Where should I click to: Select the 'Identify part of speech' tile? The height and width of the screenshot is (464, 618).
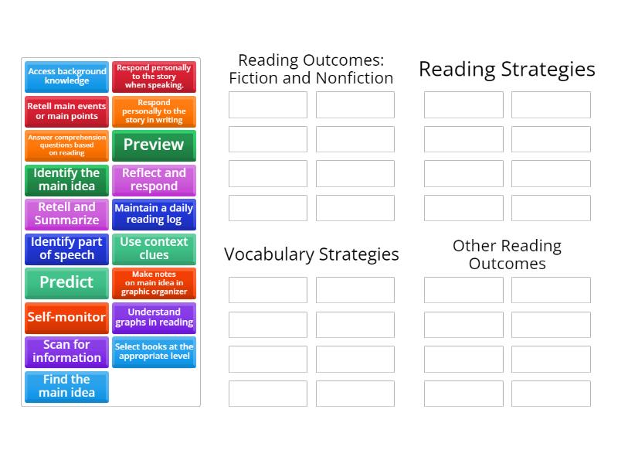click(66, 249)
